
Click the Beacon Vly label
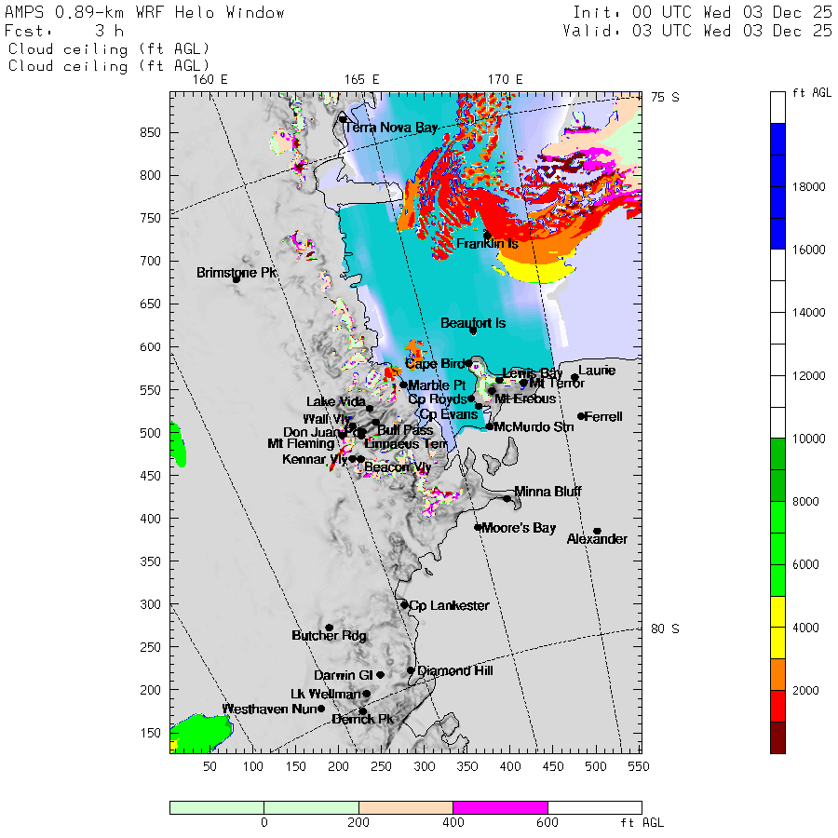pos(398,467)
